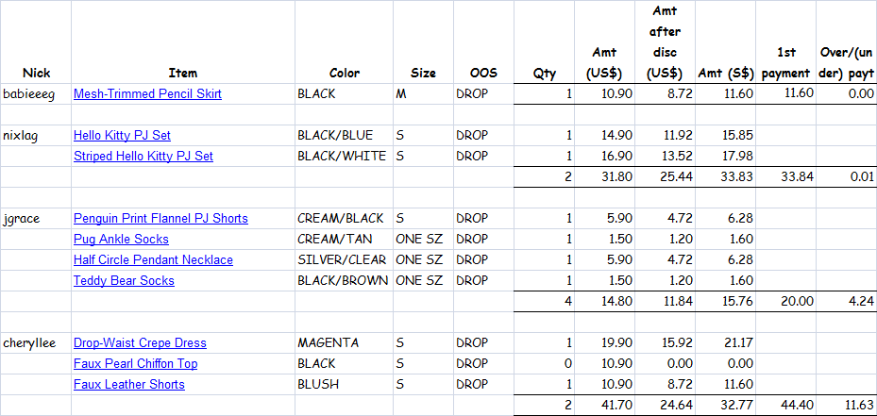Open the Hello Kitty PJ Set link

122,135
